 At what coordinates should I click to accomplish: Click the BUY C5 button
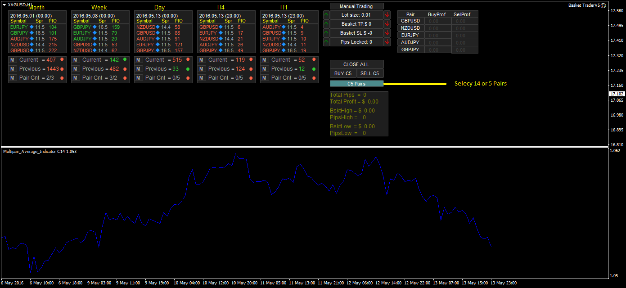(343, 73)
